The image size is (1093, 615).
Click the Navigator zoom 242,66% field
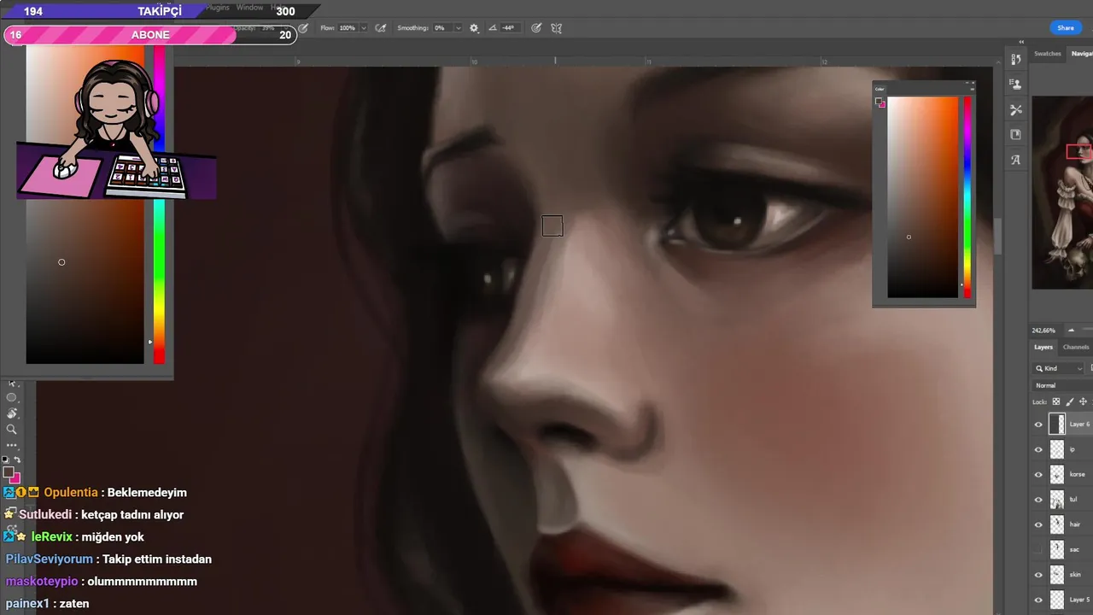point(1045,331)
